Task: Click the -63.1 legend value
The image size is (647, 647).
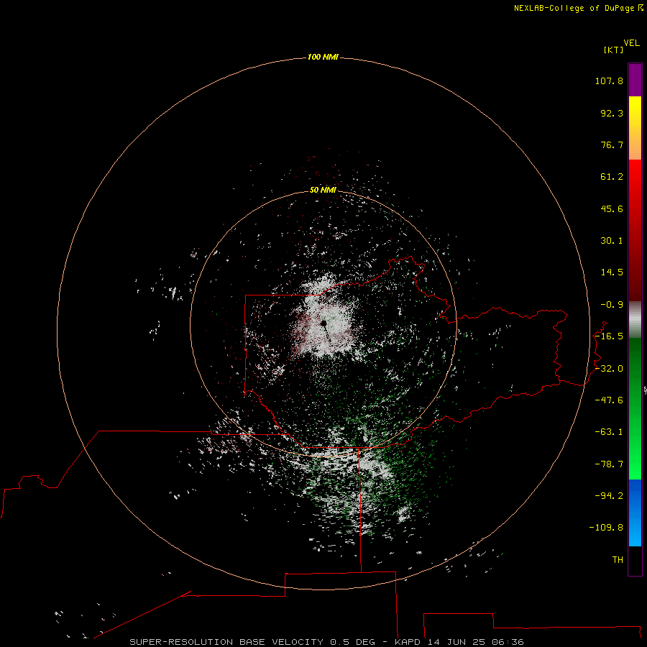Action: [609, 432]
